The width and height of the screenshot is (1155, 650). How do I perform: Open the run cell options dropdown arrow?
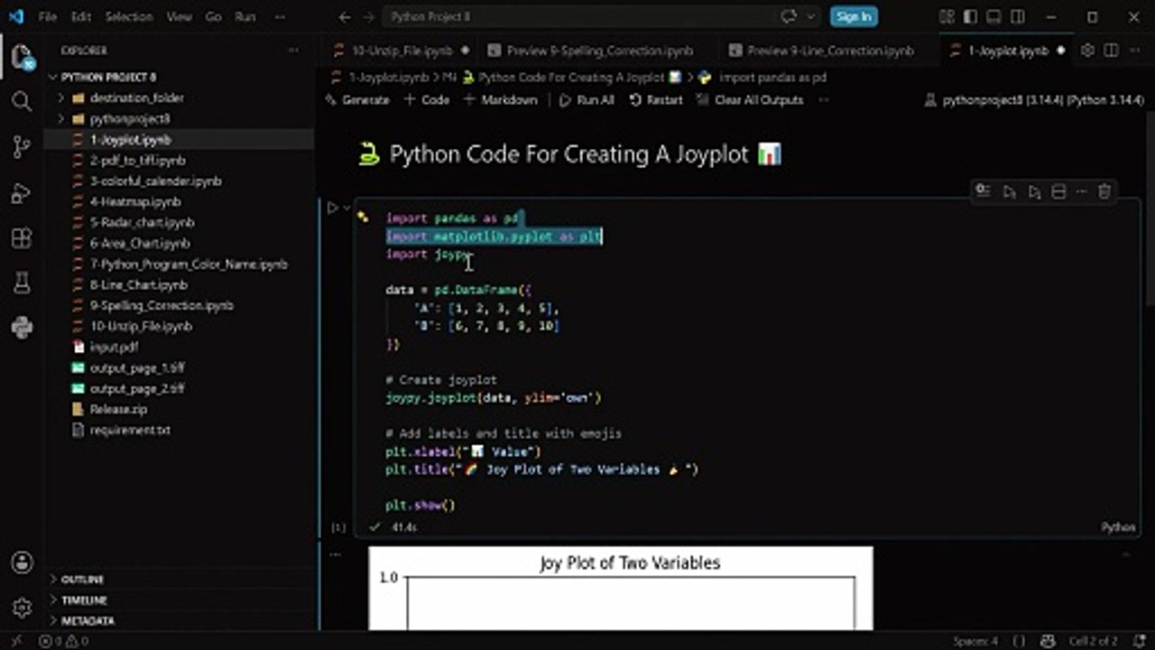coord(346,208)
